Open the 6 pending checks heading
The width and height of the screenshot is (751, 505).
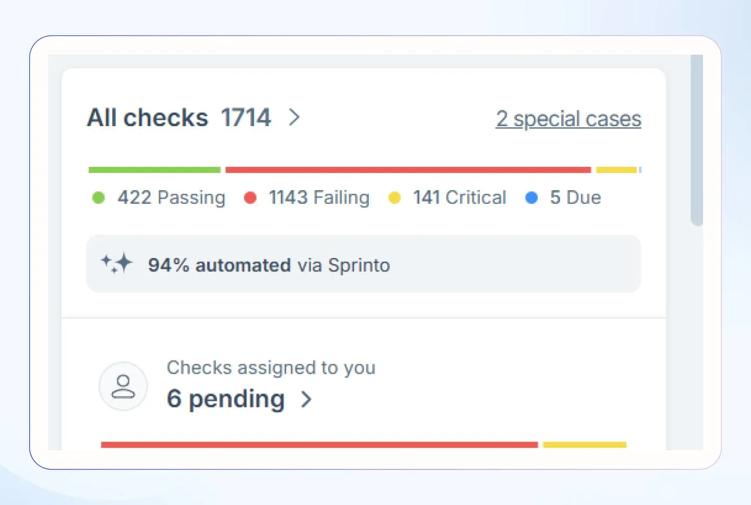225,400
